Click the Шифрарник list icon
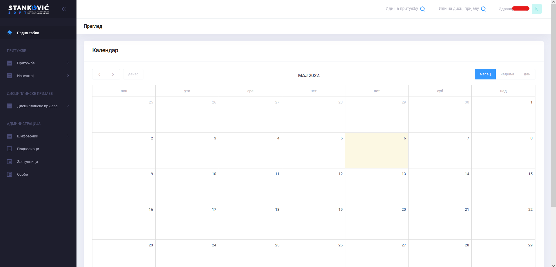The width and height of the screenshot is (556, 267). tap(10, 136)
